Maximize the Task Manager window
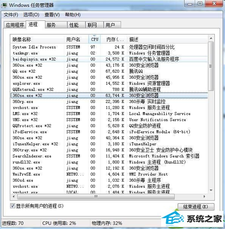Viewport: 225px width, 229px height. [x=200, y=4]
